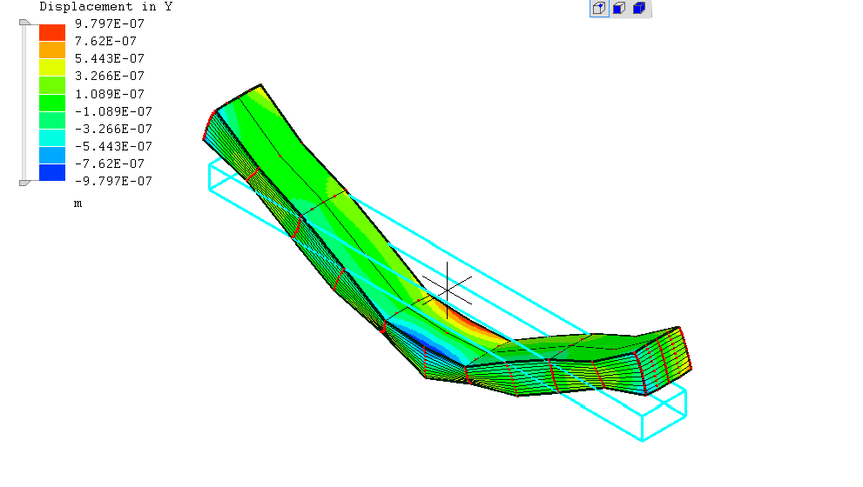
Task: Pick the cyan legend color swatch
Action: pyautogui.click(x=52, y=137)
